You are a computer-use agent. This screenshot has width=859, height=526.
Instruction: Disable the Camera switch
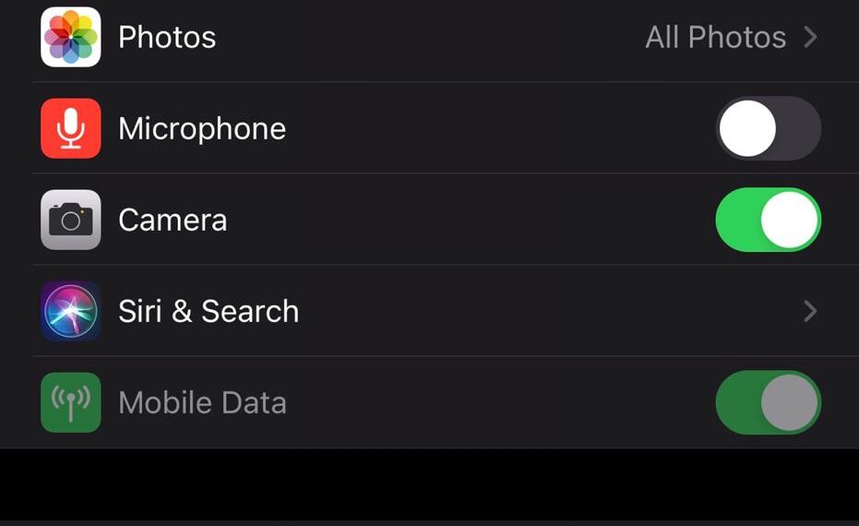(768, 220)
